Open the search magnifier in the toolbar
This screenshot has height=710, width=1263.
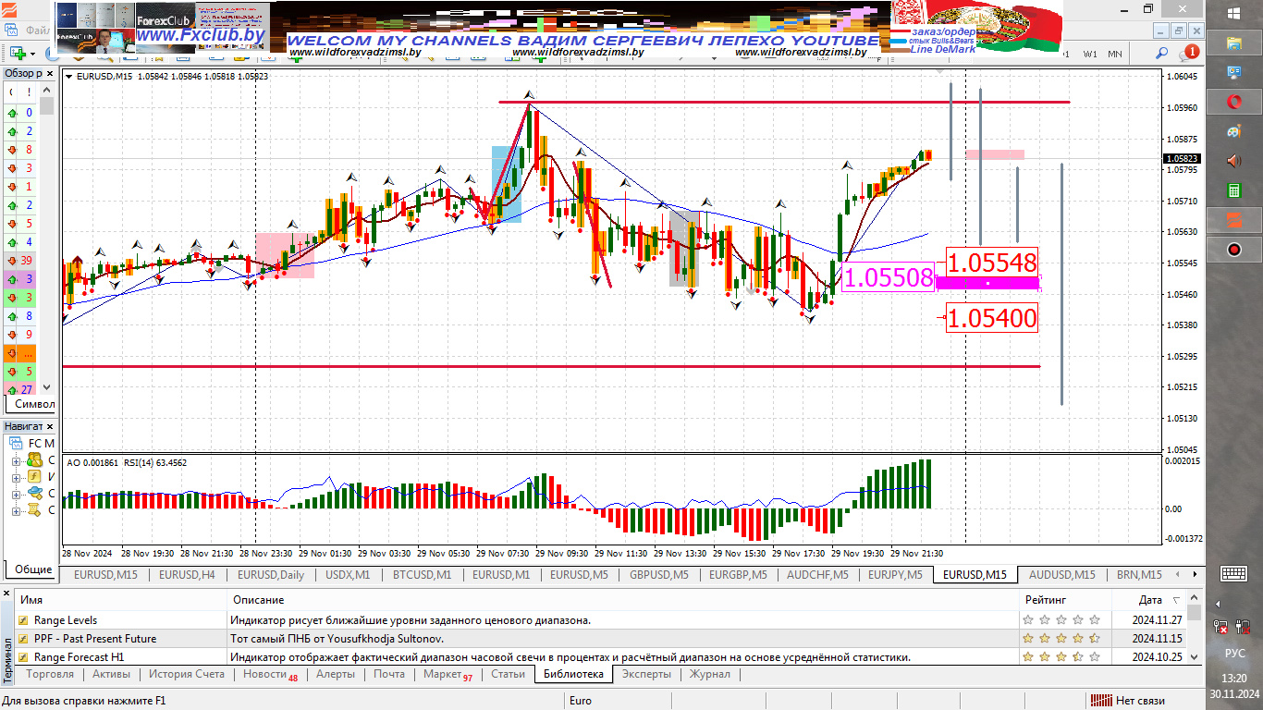point(1162,54)
